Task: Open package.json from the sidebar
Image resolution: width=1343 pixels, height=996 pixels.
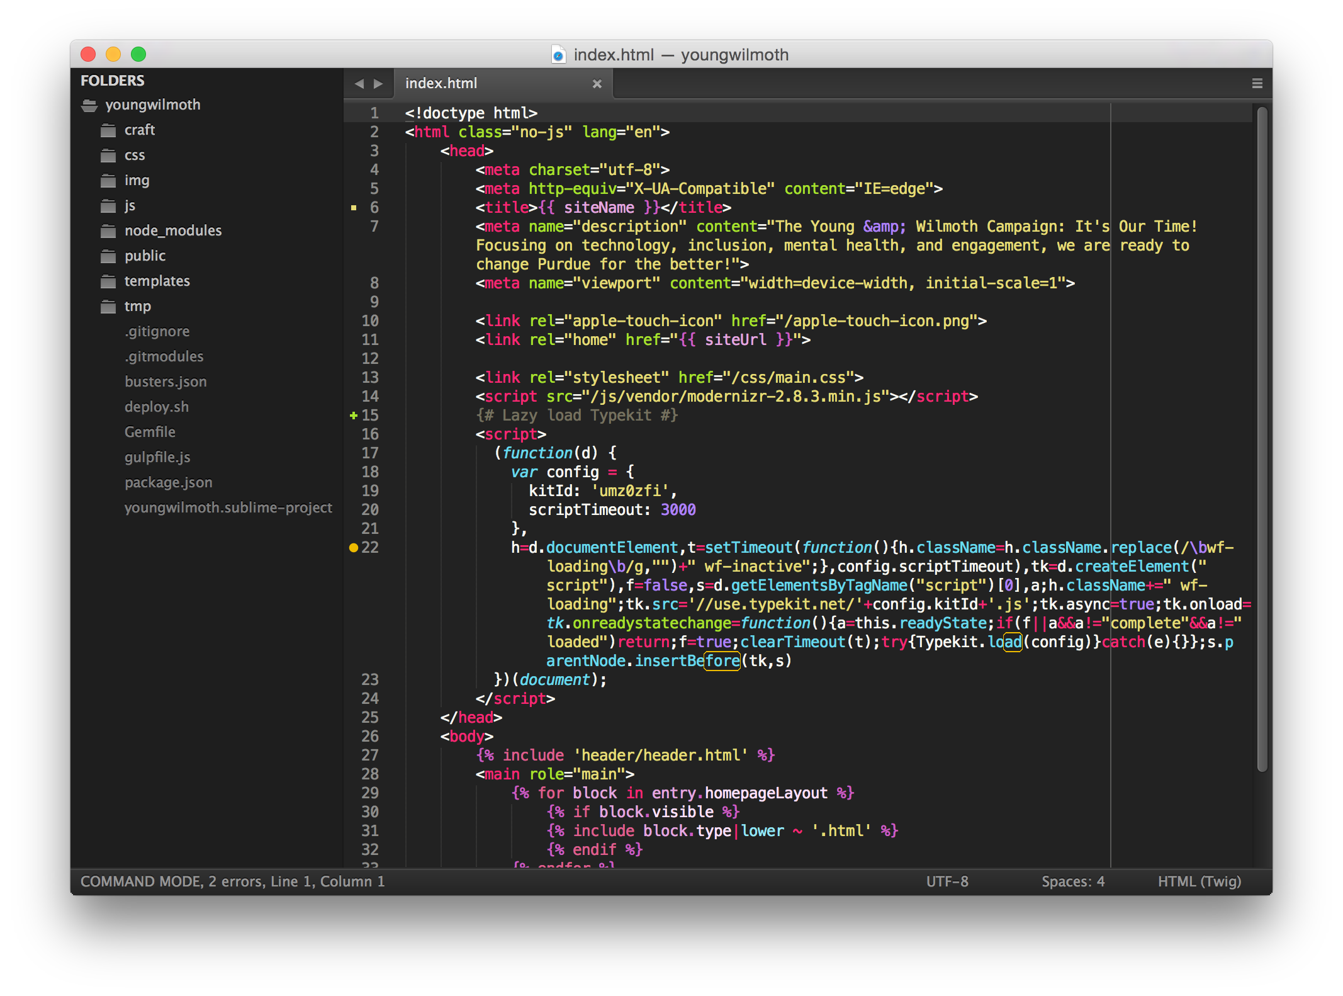Action: (x=168, y=482)
